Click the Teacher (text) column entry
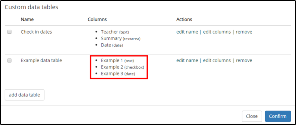296x125 pixels. click(x=115, y=32)
